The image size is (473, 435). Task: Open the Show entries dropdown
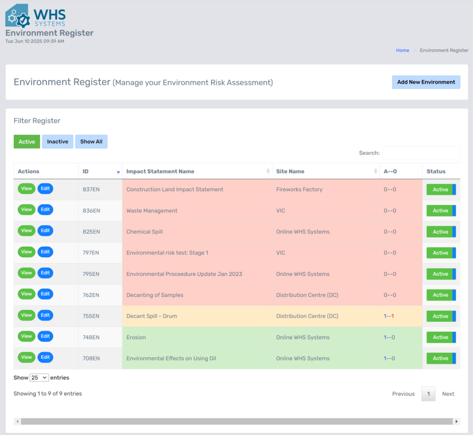tap(39, 378)
